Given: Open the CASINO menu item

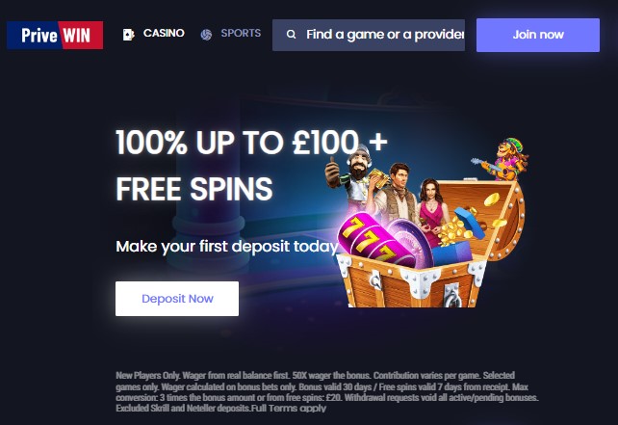Looking at the screenshot, I should coord(164,33).
